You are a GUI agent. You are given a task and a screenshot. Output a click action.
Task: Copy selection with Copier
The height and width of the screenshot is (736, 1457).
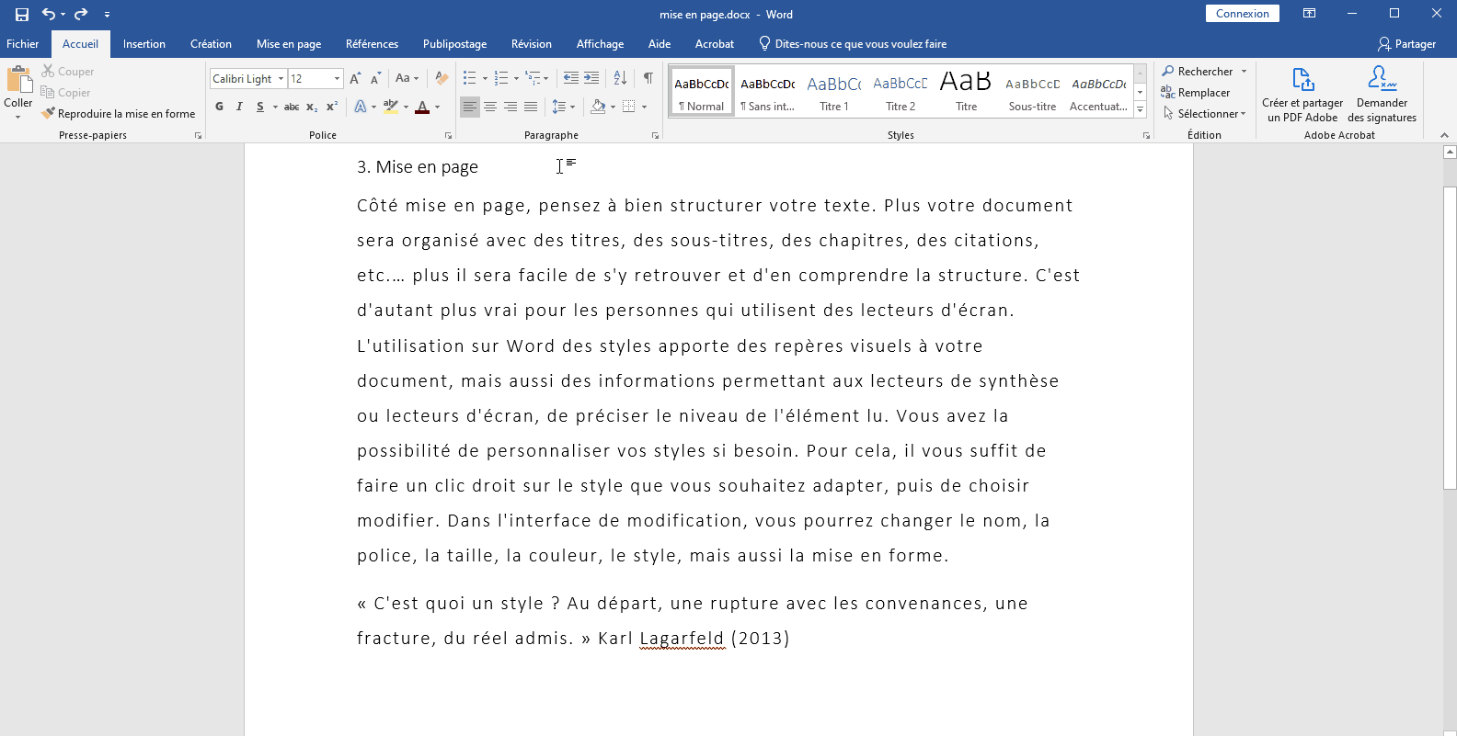[65, 92]
